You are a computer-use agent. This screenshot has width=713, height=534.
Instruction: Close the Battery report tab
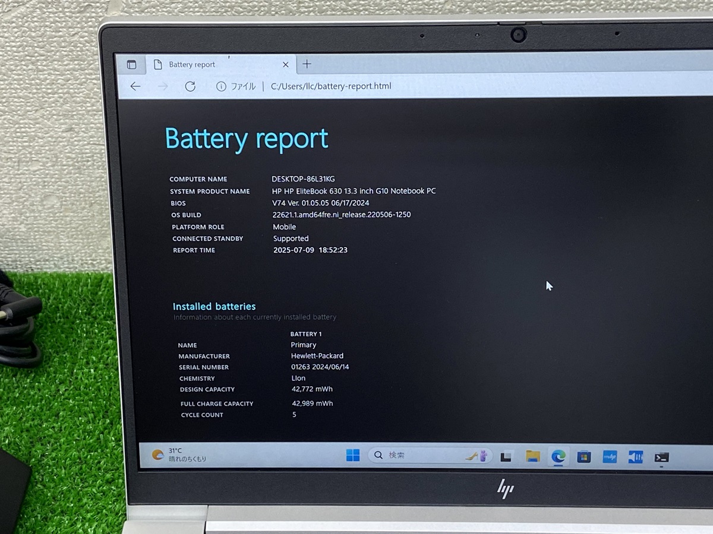click(285, 65)
